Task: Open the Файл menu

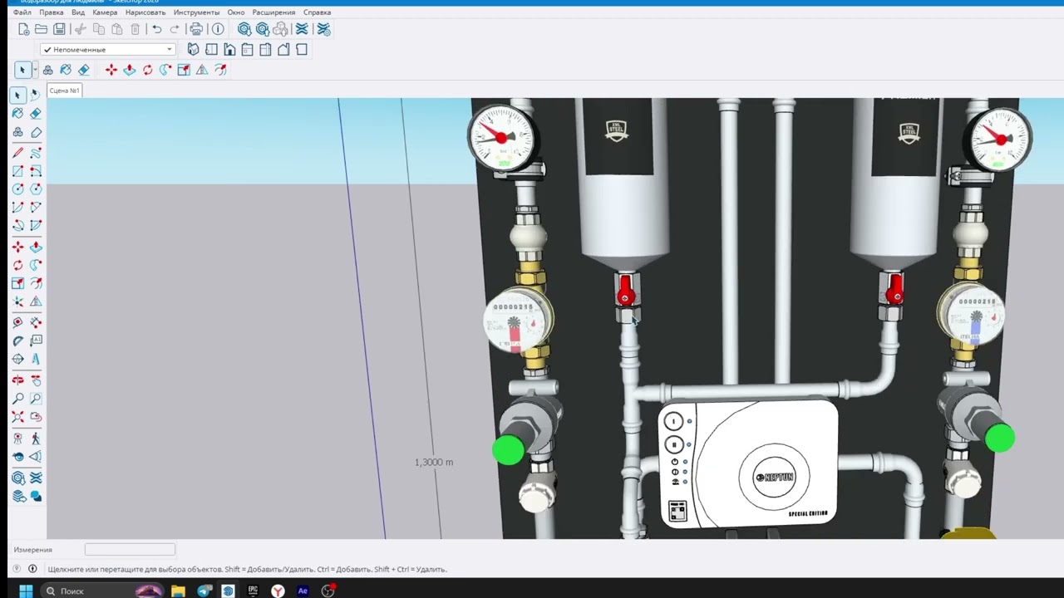Action: pos(22,12)
